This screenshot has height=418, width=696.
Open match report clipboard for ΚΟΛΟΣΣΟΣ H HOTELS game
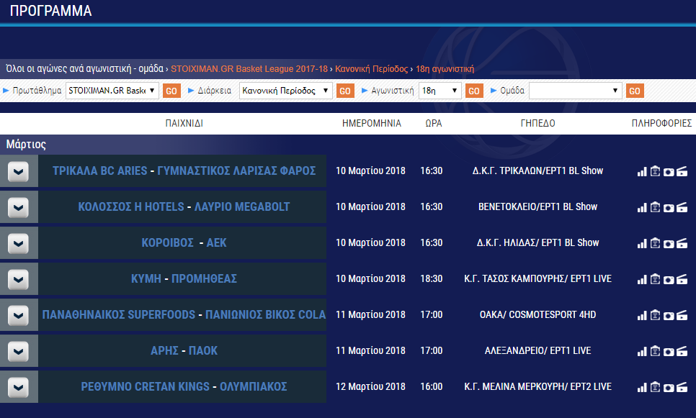pyautogui.click(x=655, y=207)
